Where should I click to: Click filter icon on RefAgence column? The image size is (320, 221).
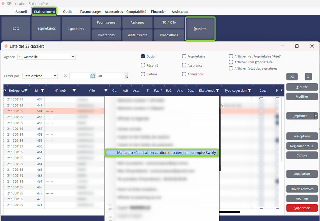tap(26, 91)
